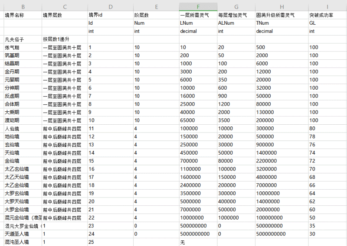Select the '凡夫俗子' cell
Screen dimensions: 347x246
[23, 39]
